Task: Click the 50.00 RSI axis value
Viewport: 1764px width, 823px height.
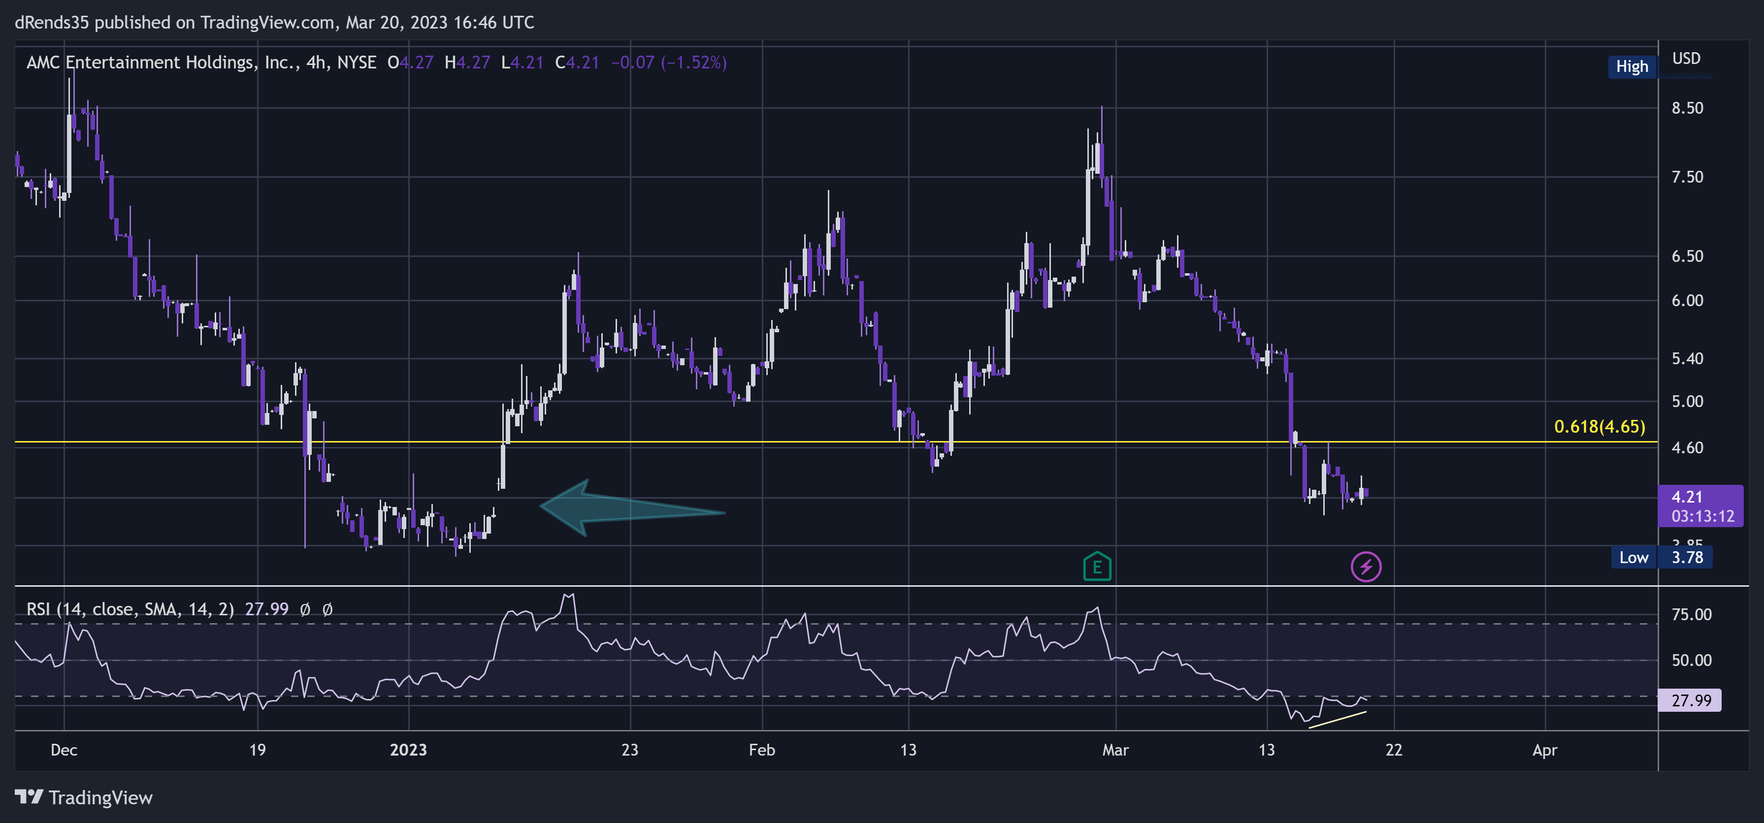Action: (1692, 661)
